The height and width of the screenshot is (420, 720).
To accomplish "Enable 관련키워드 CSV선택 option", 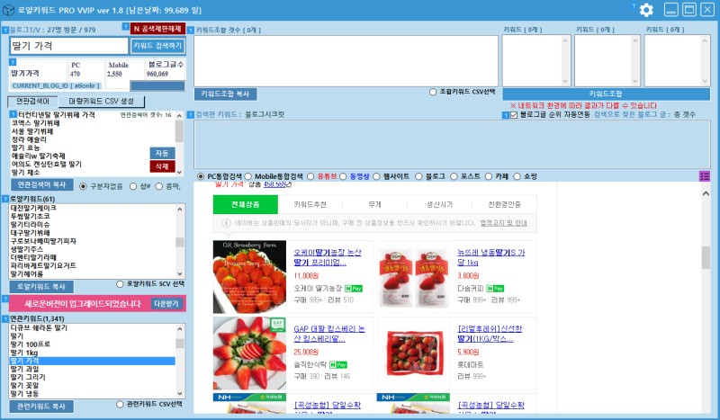I will (x=120, y=405).
